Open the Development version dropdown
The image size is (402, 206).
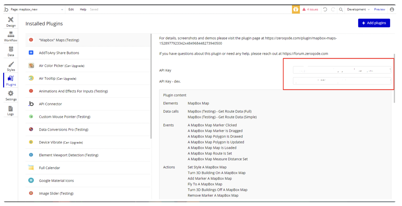(x=358, y=9)
